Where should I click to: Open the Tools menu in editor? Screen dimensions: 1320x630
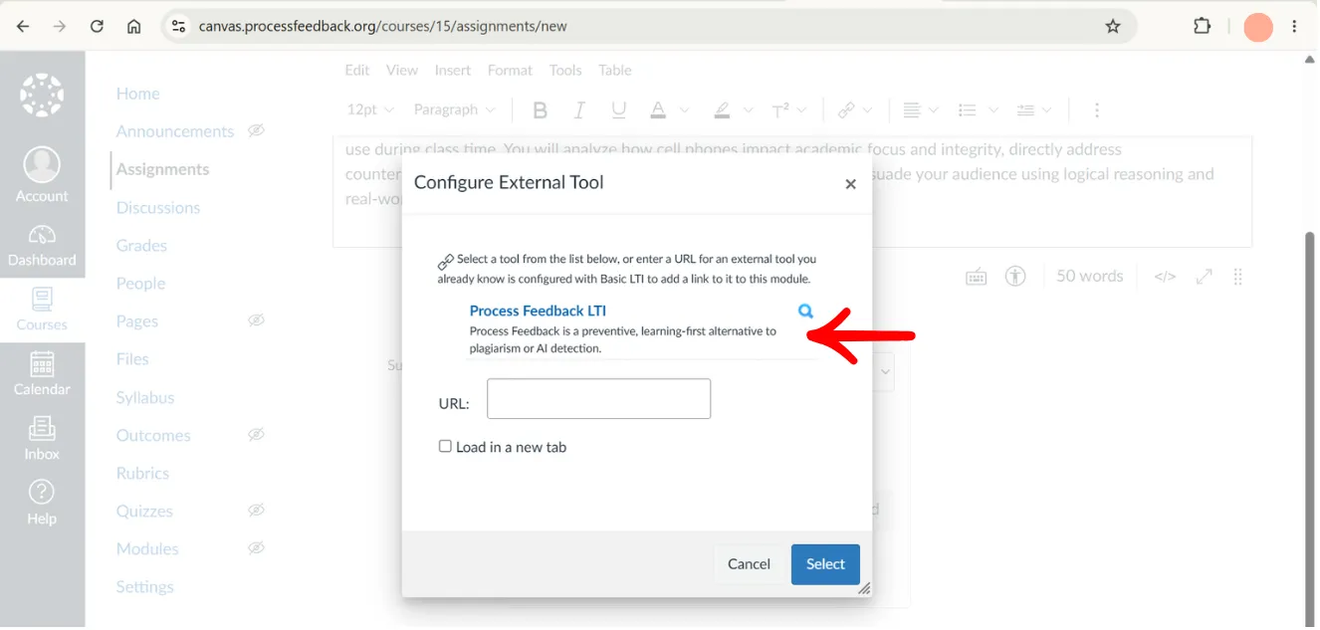(565, 71)
